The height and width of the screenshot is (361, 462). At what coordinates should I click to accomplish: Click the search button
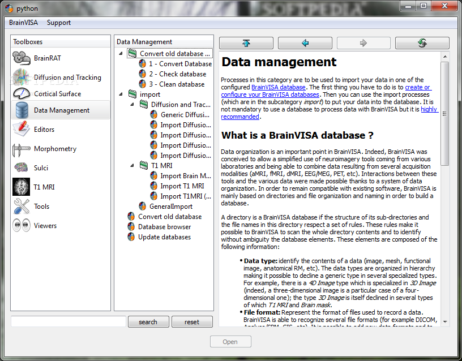(x=148, y=322)
